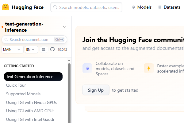Expand the text-generation-inference library chevron
The width and height of the screenshot is (184, 123).
(64, 27)
